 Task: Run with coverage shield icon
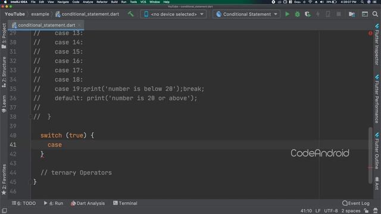point(308,14)
